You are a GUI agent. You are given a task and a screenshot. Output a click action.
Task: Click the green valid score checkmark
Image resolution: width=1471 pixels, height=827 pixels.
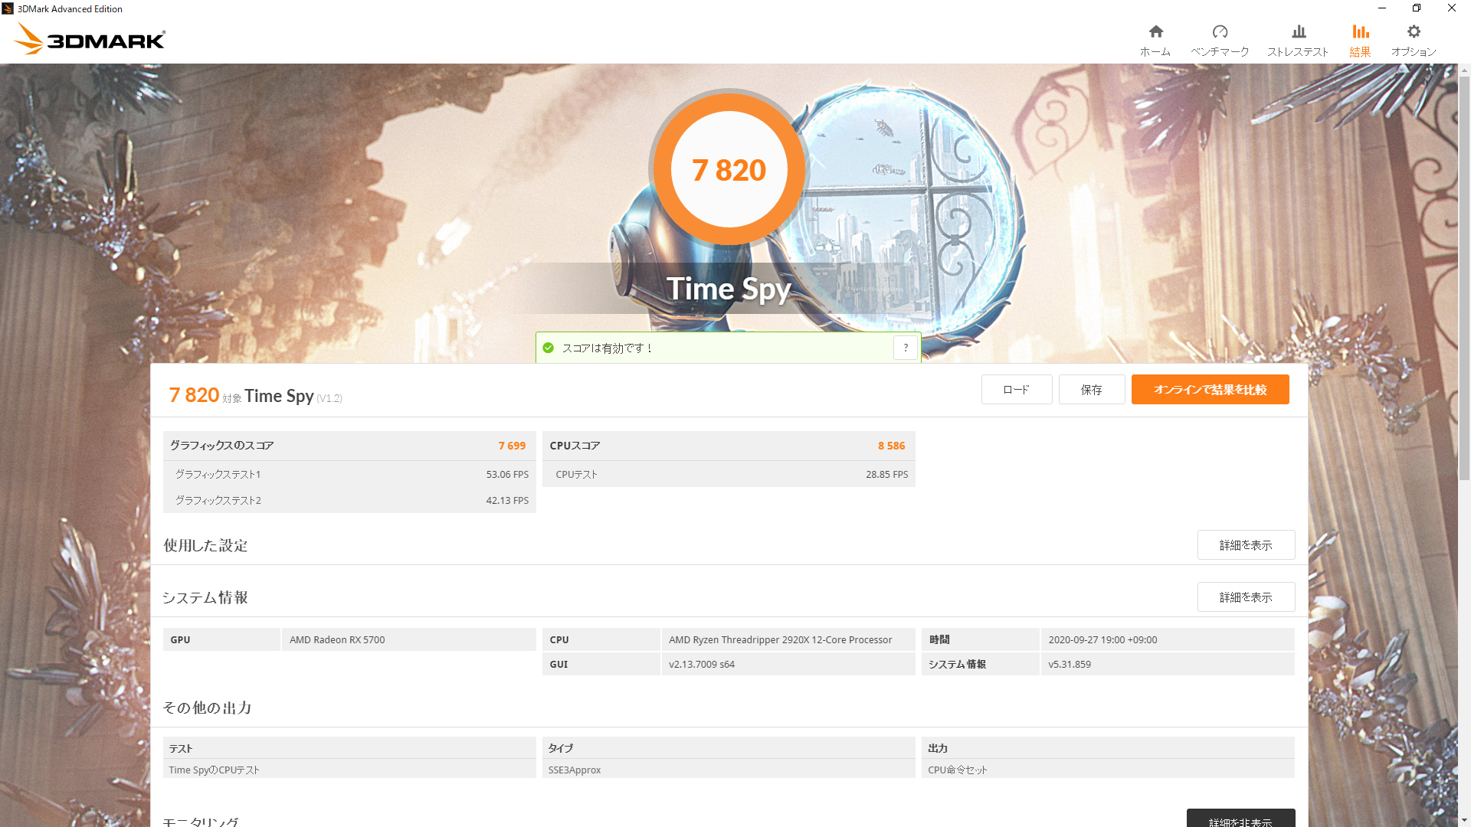click(548, 348)
